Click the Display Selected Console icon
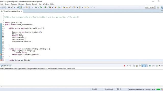The height and width of the screenshot is (91, 163). (x=153, y=66)
